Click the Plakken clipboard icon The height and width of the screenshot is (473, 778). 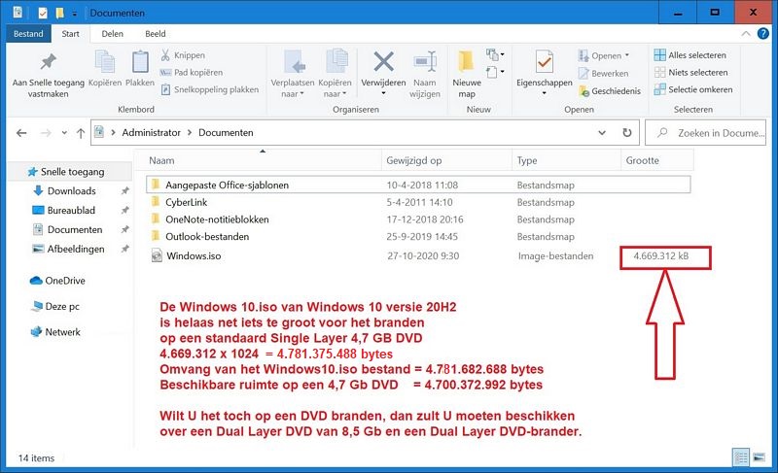point(140,69)
